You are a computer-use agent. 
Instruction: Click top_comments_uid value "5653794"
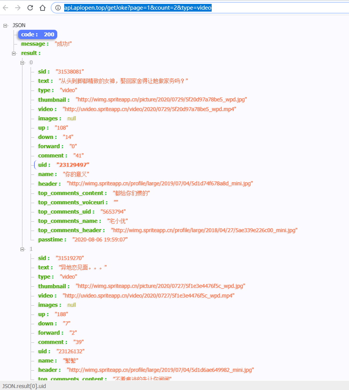pos(113,212)
